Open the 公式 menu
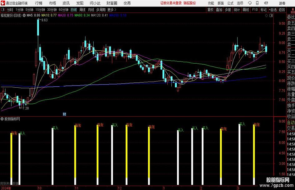The image size is (295, 190). tap(230, 3)
